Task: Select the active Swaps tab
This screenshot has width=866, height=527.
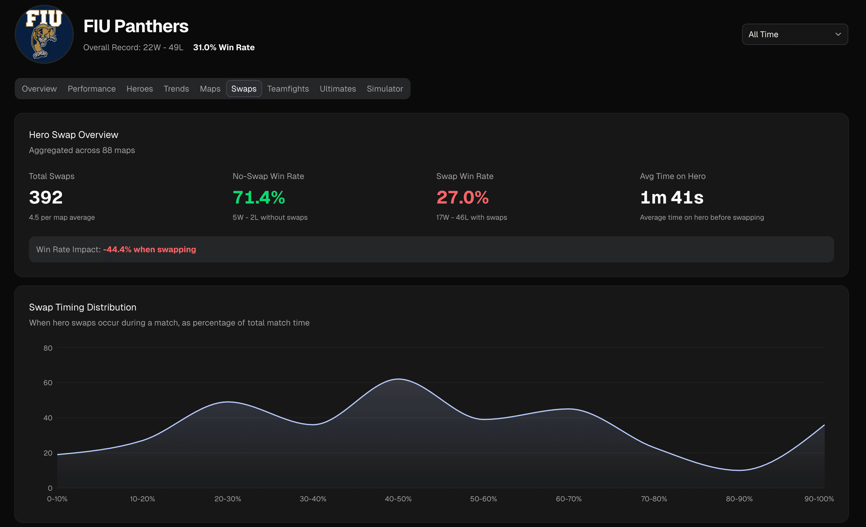Action: [244, 89]
